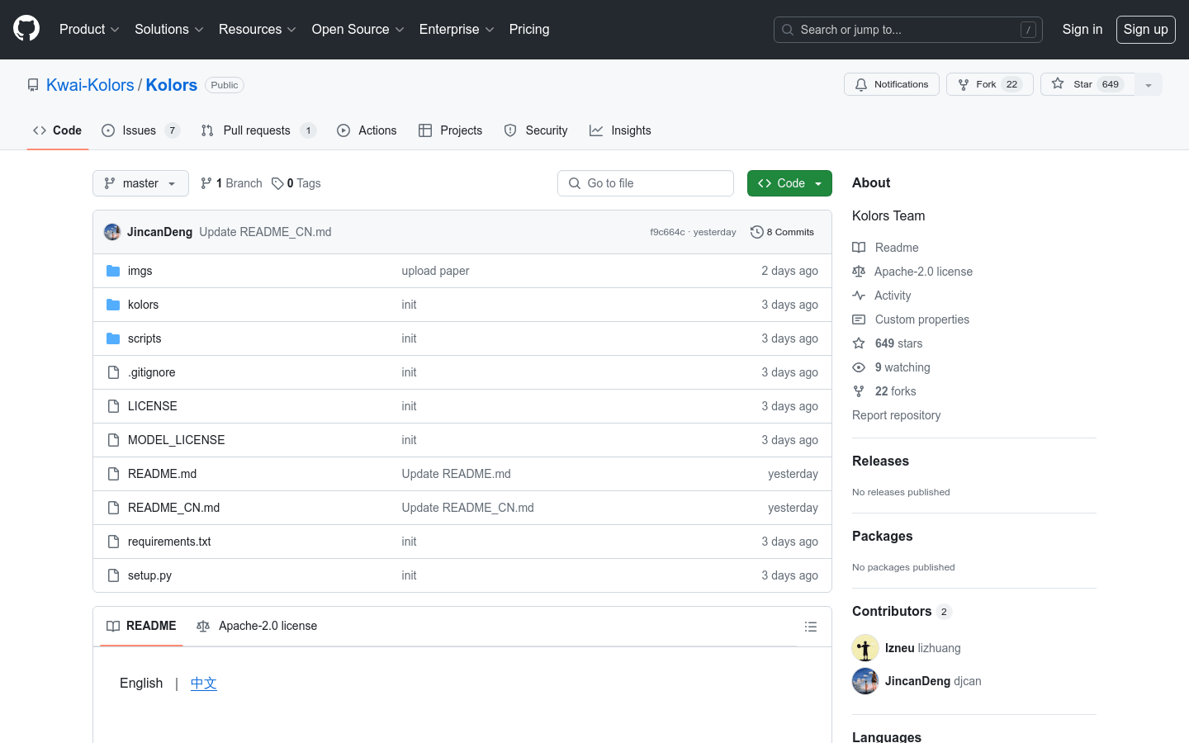
Task: Click the fork icon beside 22 forks
Action: 859,391
